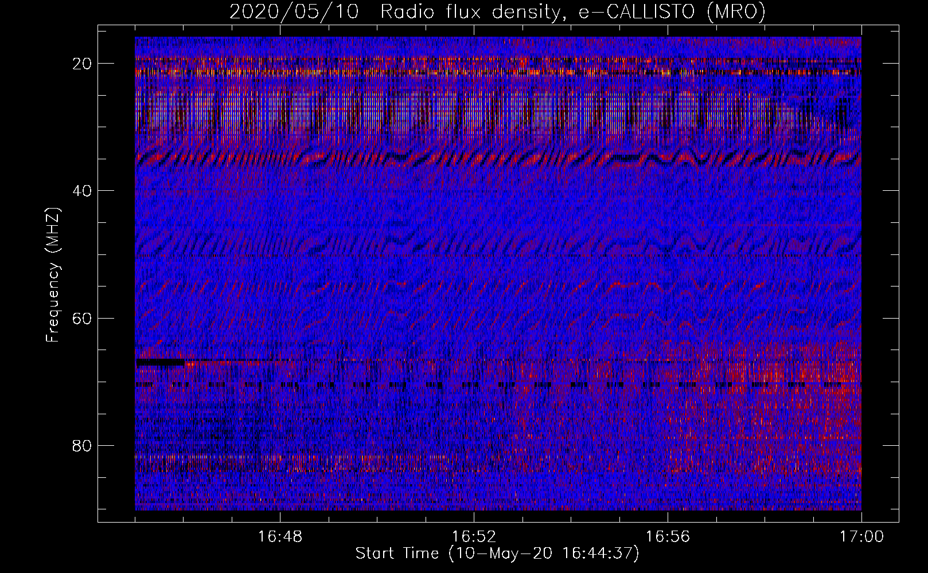The width and height of the screenshot is (928, 573).
Task: Click the '16:56' time tick label
Action: tap(668, 537)
